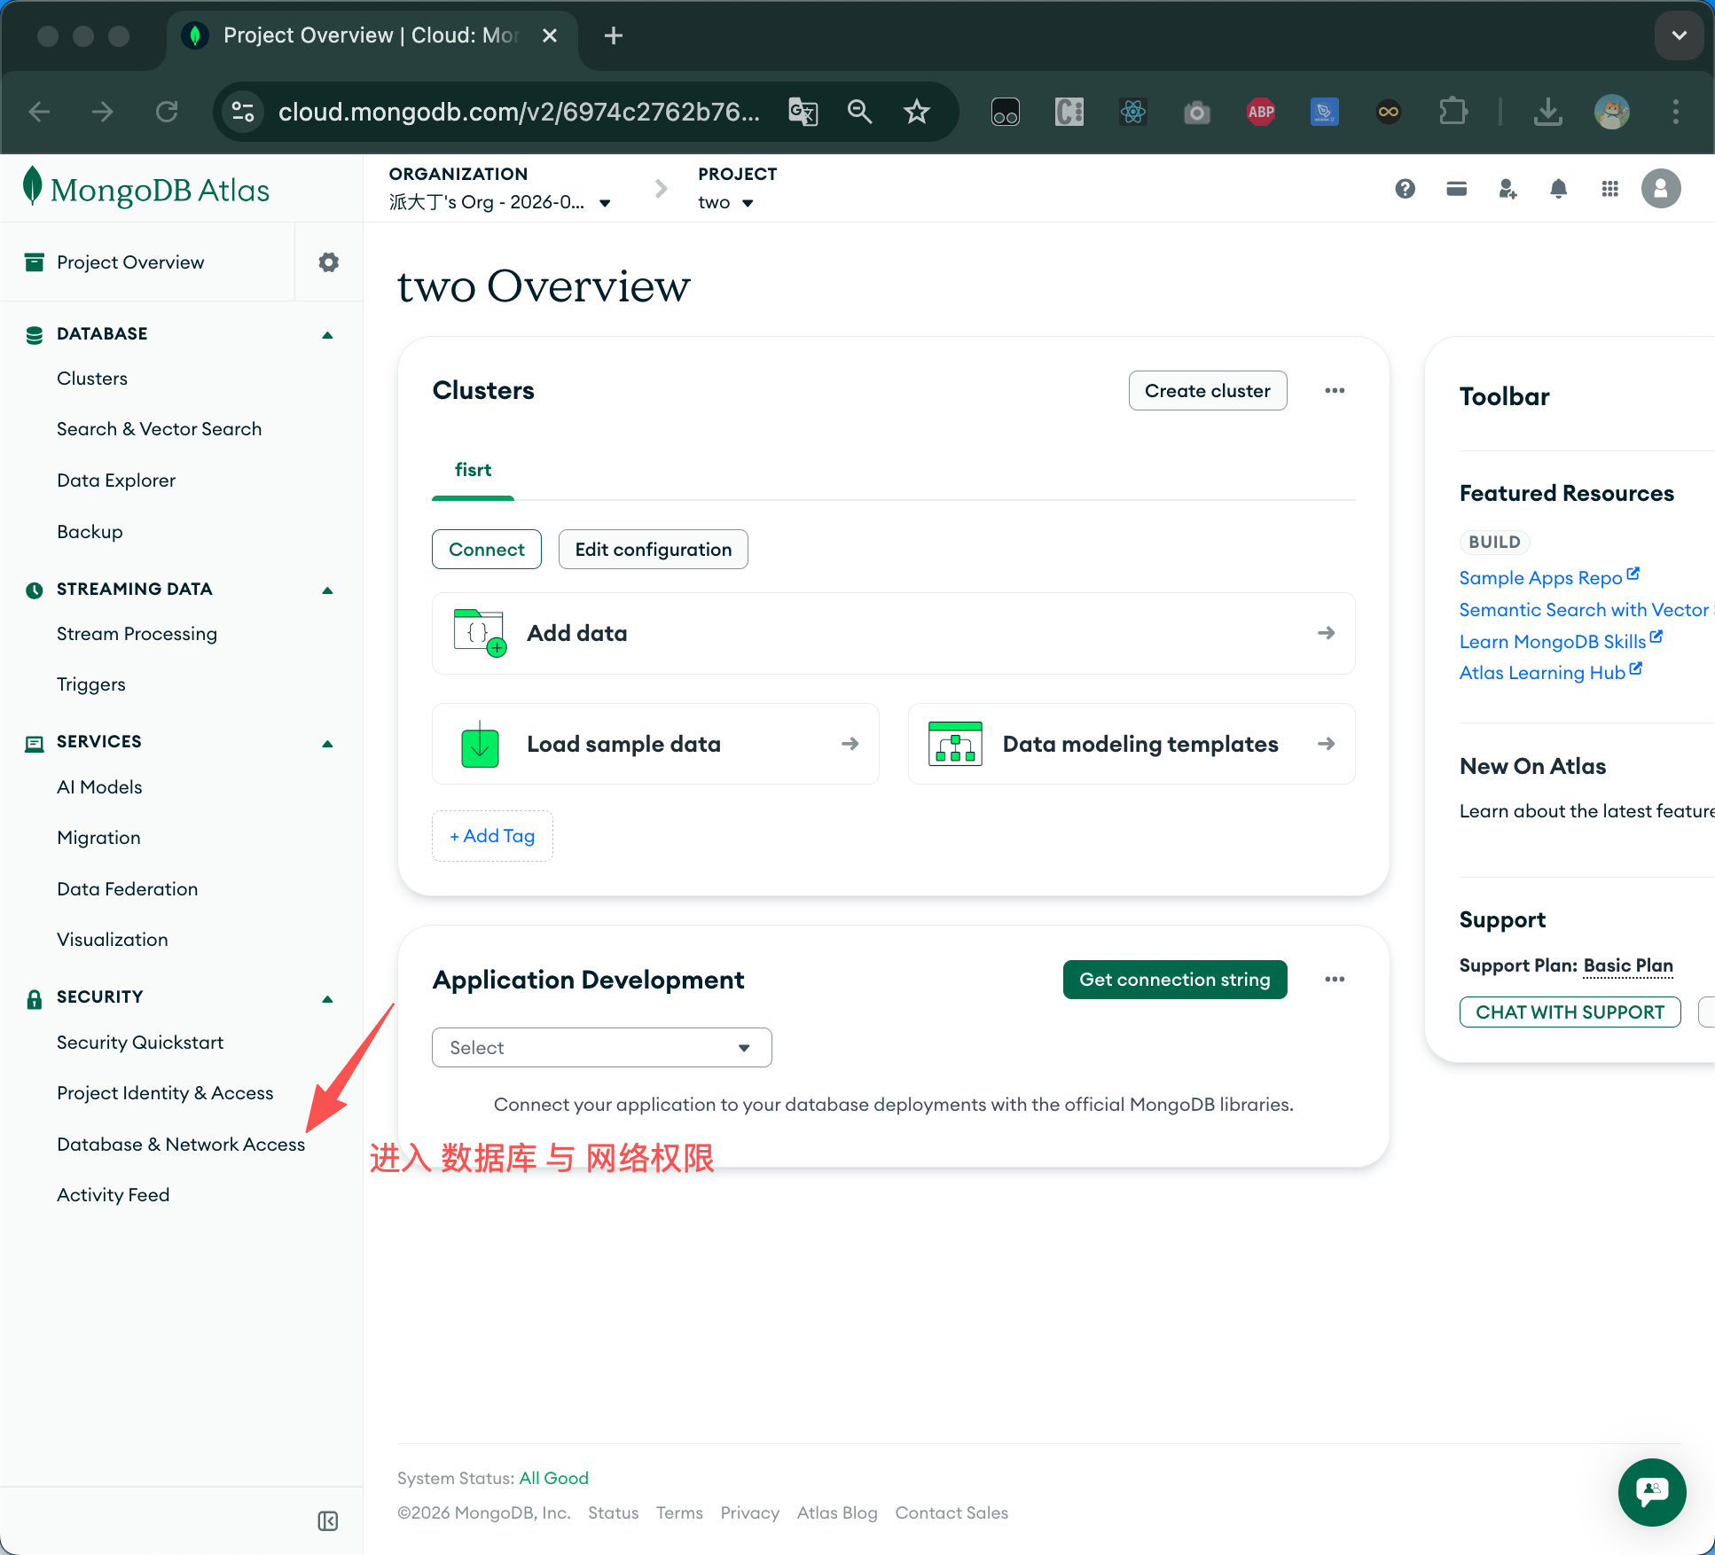Screen dimensions: 1715x1555
Task: Open the notifications bell
Action: [x=1558, y=188]
